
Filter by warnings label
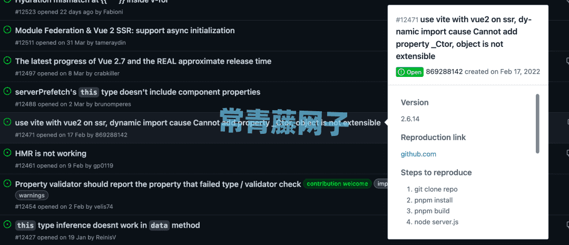pyautogui.click(x=32, y=195)
